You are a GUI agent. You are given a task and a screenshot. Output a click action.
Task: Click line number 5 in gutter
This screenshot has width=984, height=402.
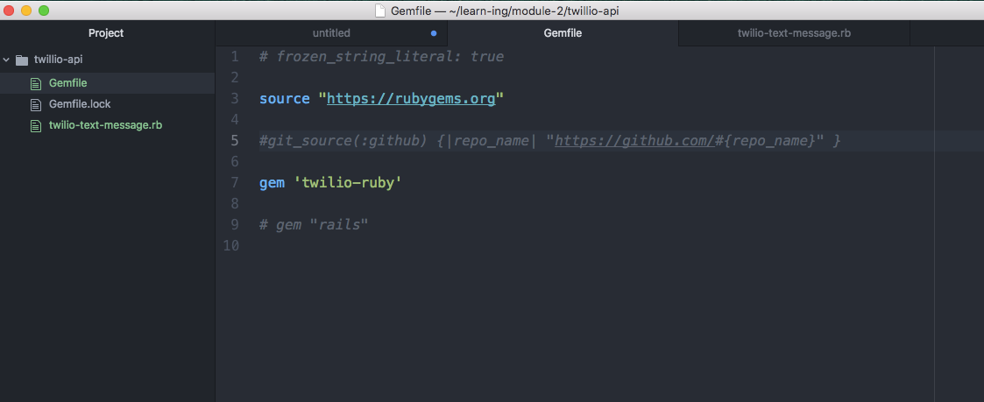pyautogui.click(x=235, y=141)
